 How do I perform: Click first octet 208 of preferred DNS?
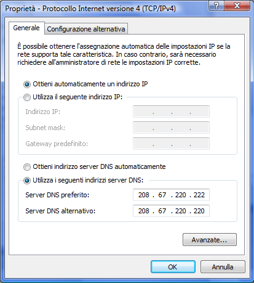143,195
